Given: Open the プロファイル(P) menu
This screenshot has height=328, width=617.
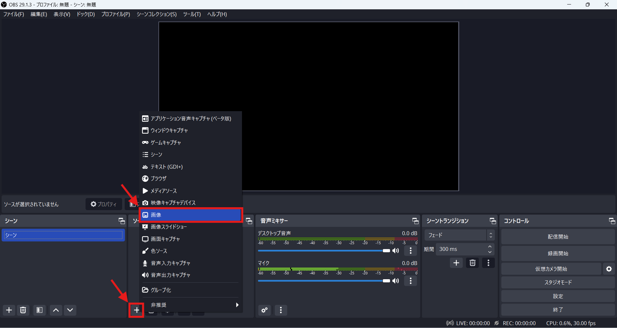Looking at the screenshot, I should pos(116,14).
